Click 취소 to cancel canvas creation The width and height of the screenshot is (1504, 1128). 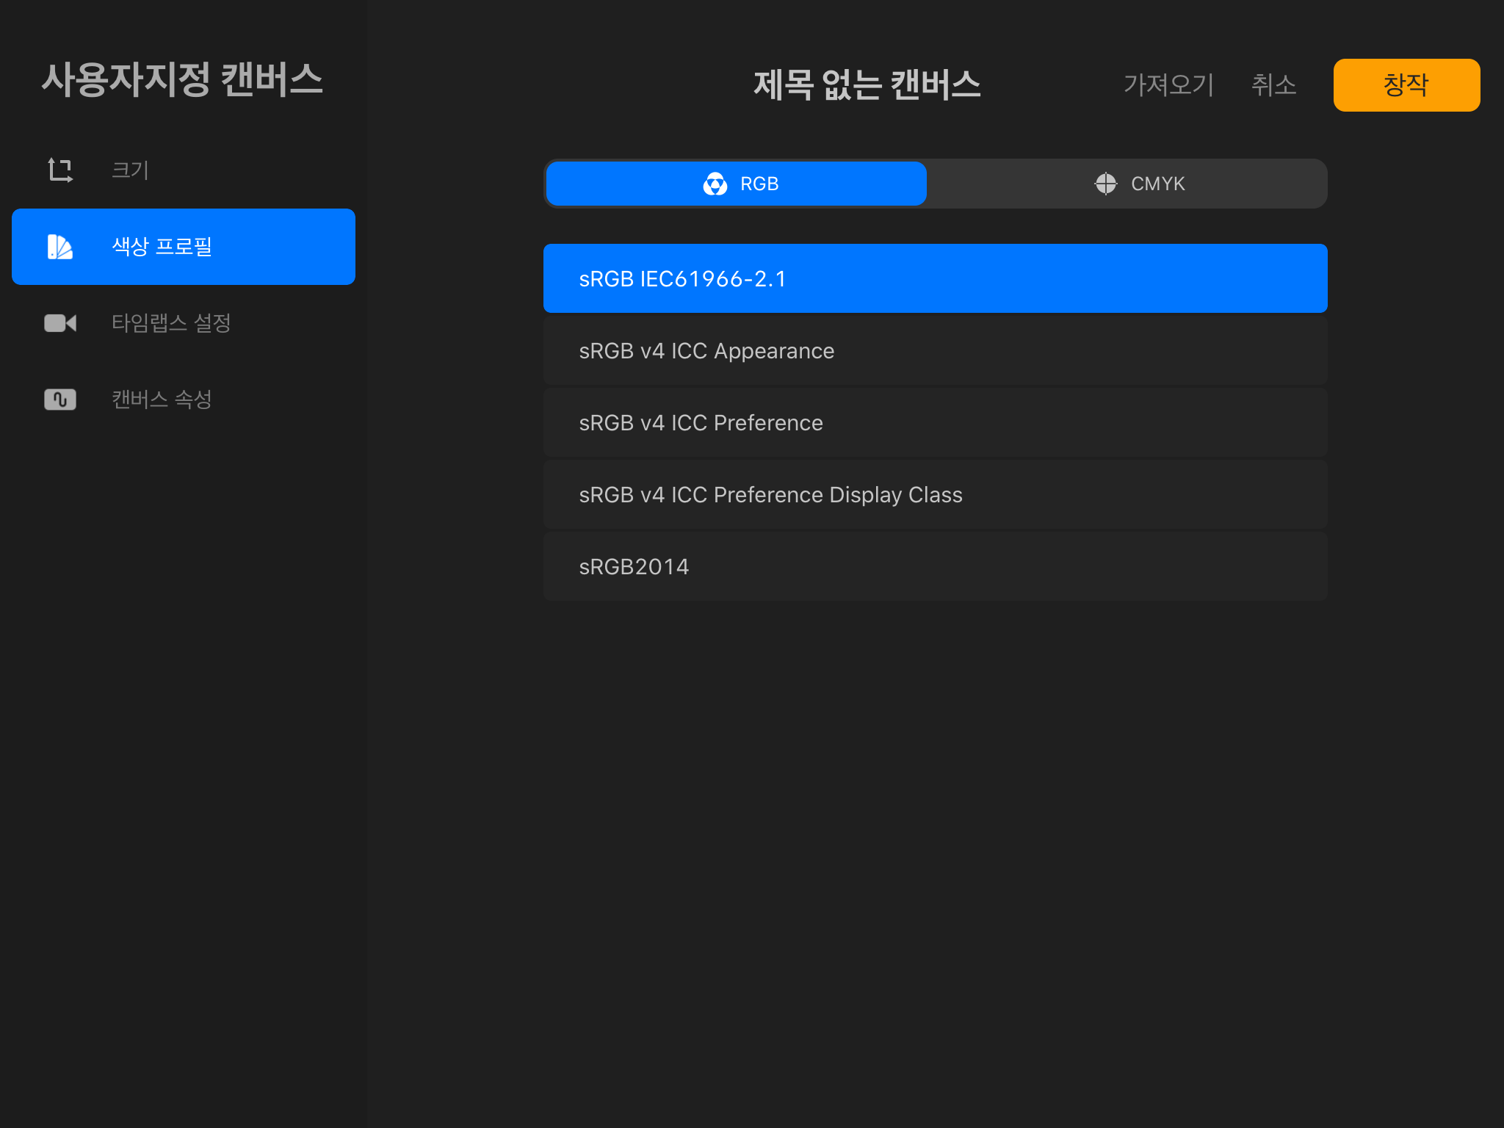(x=1273, y=85)
